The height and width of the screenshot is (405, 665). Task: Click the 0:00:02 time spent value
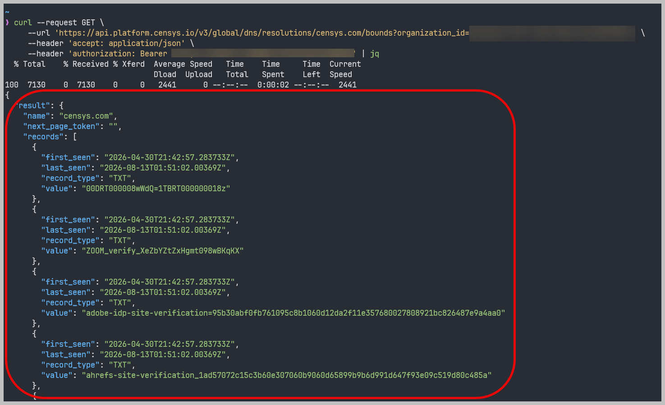tap(273, 85)
